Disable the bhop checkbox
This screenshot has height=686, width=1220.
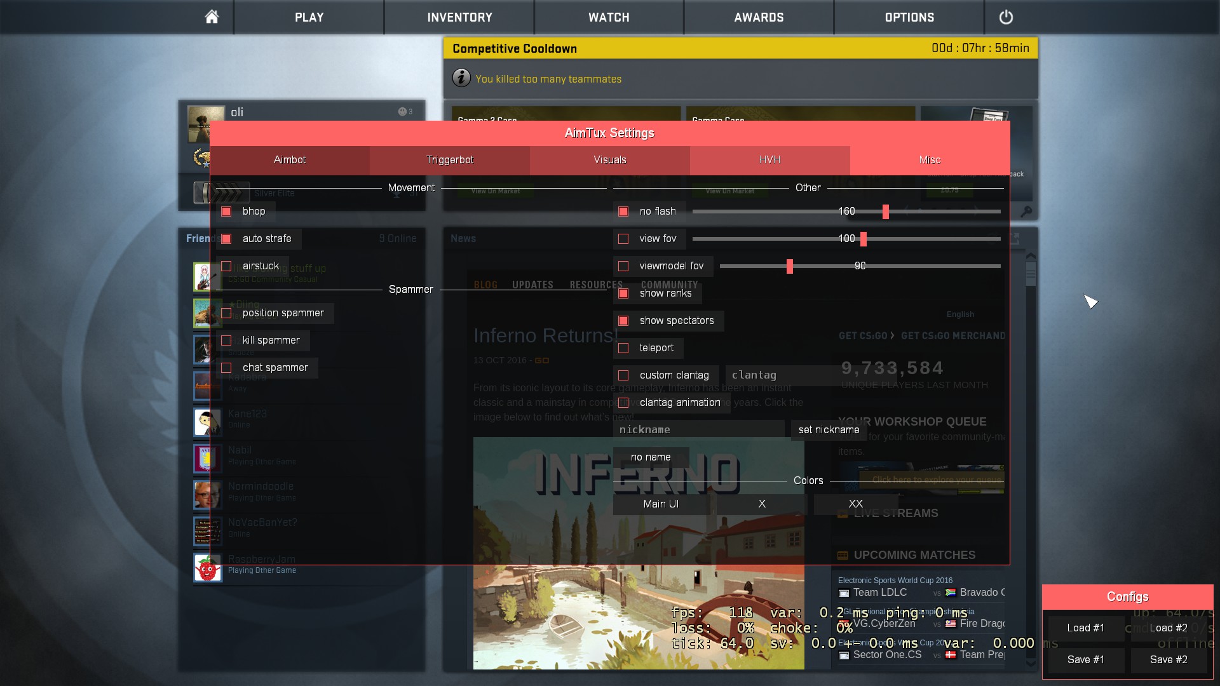point(226,212)
